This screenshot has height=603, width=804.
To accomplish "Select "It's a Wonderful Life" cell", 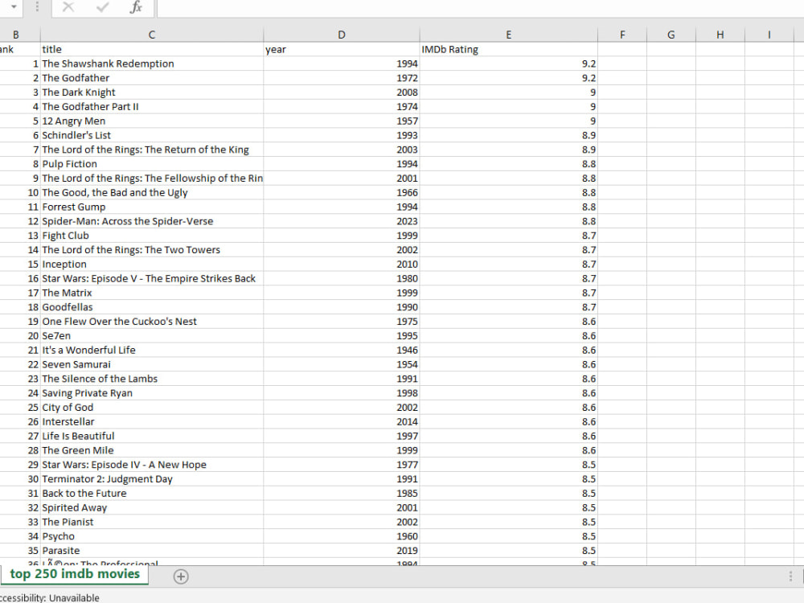I will point(152,351).
